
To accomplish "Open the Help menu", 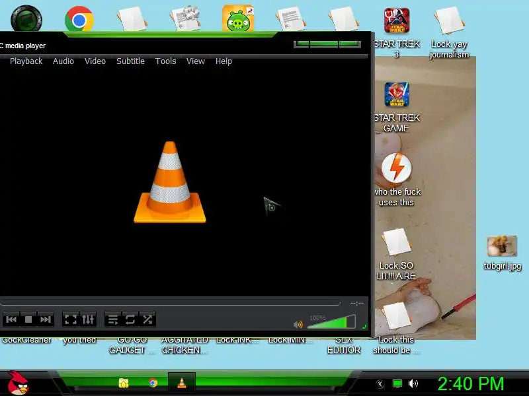I will (224, 61).
